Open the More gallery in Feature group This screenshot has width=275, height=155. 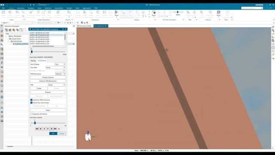point(219,13)
